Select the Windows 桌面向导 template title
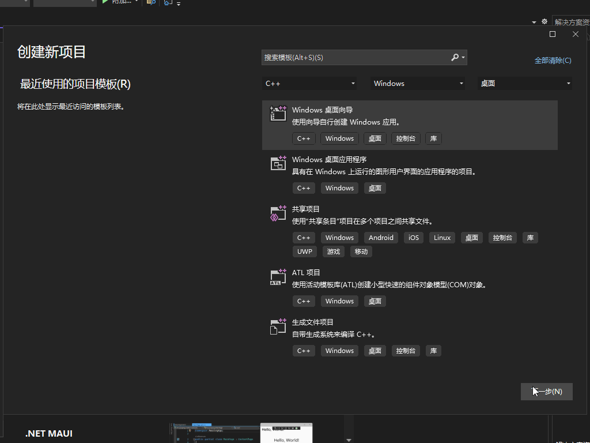 coord(323,110)
